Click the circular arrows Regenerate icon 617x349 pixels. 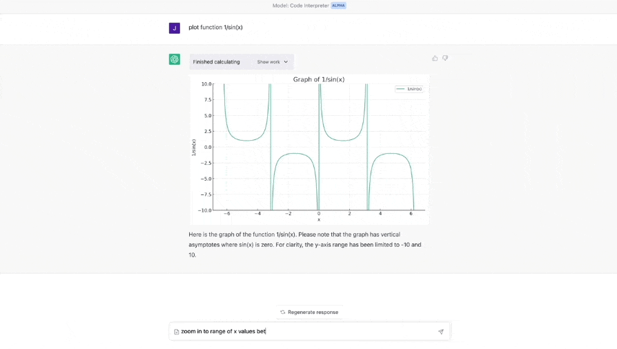pyautogui.click(x=283, y=312)
